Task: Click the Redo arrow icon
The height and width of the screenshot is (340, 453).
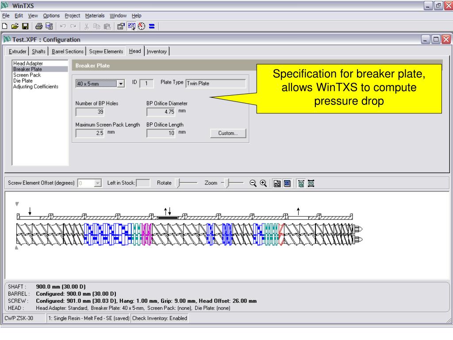Action: coord(73,26)
